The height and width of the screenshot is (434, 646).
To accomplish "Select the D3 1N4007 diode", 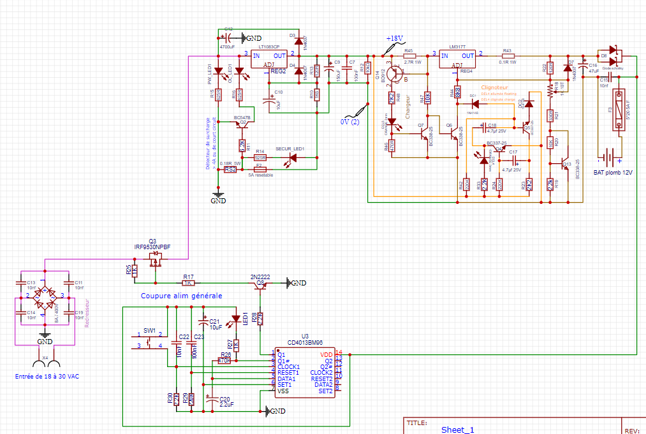I will tap(298, 41).
